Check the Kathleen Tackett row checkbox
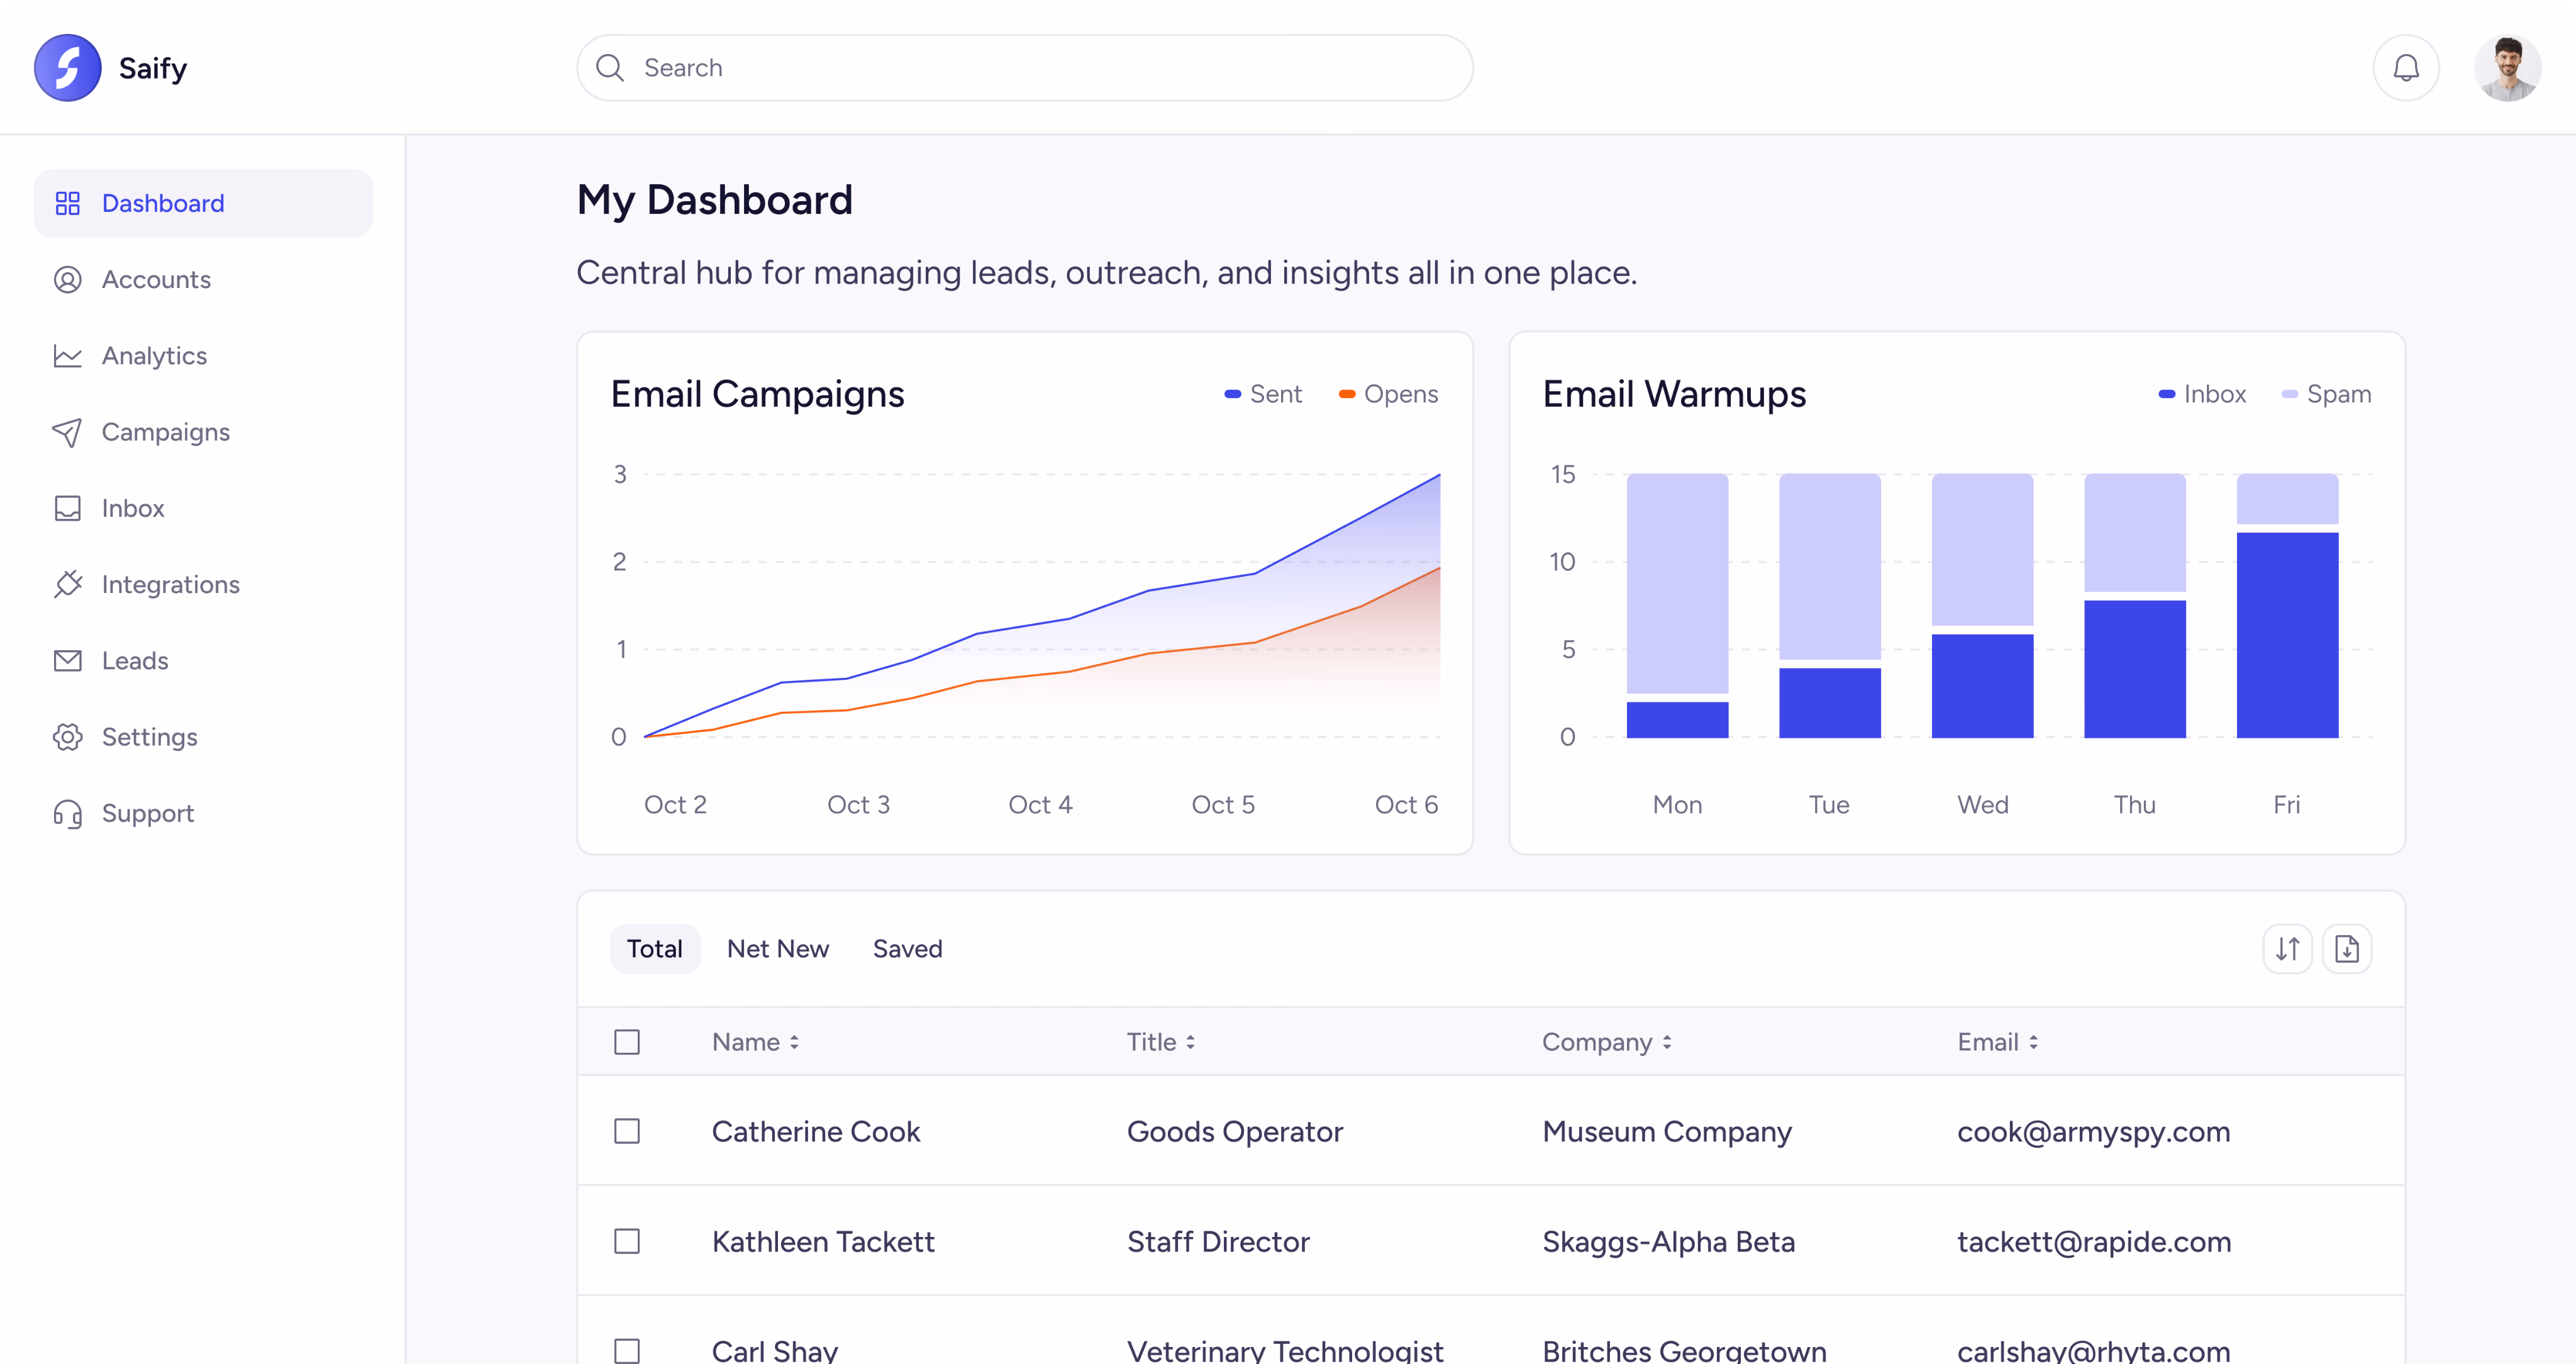Screen dimensions: 2576x1364 tap(627, 1241)
